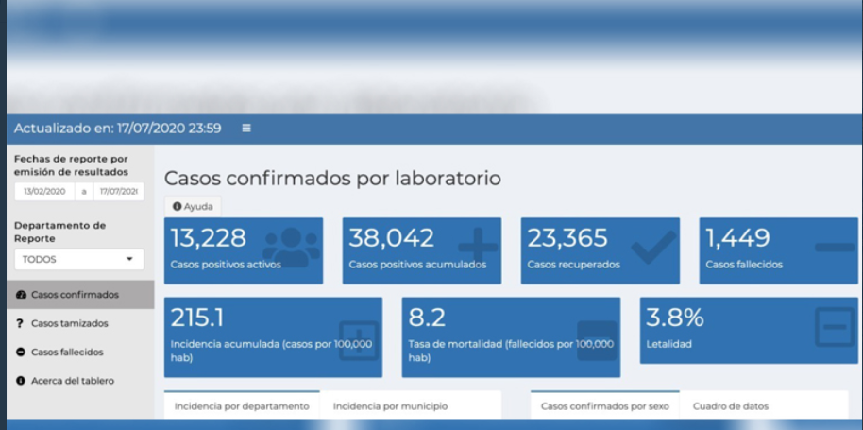Click the icon on incidencia acumulada card
The height and width of the screenshot is (430, 863).
tap(358, 338)
